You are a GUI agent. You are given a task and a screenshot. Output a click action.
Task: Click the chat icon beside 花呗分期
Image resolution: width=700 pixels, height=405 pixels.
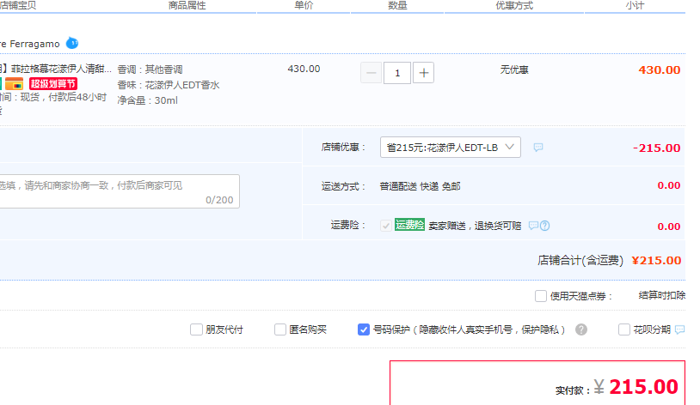tap(680, 329)
